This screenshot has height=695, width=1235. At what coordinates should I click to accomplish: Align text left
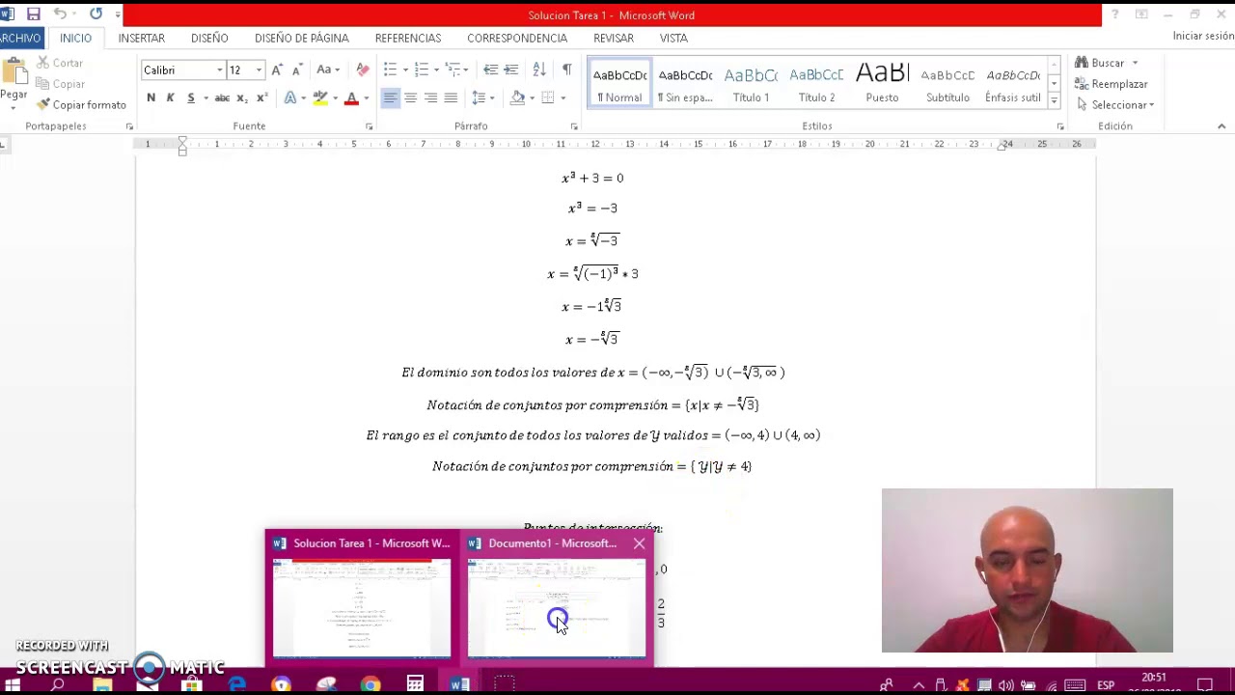click(390, 97)
